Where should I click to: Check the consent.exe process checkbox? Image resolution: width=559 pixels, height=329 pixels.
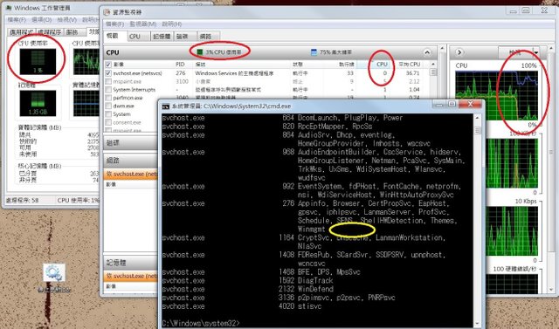tap(108, 122)
